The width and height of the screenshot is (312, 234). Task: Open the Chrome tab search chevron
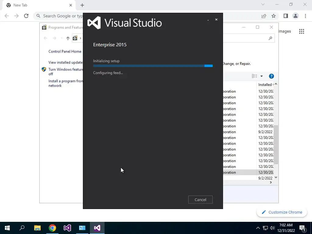coord(263,4)
